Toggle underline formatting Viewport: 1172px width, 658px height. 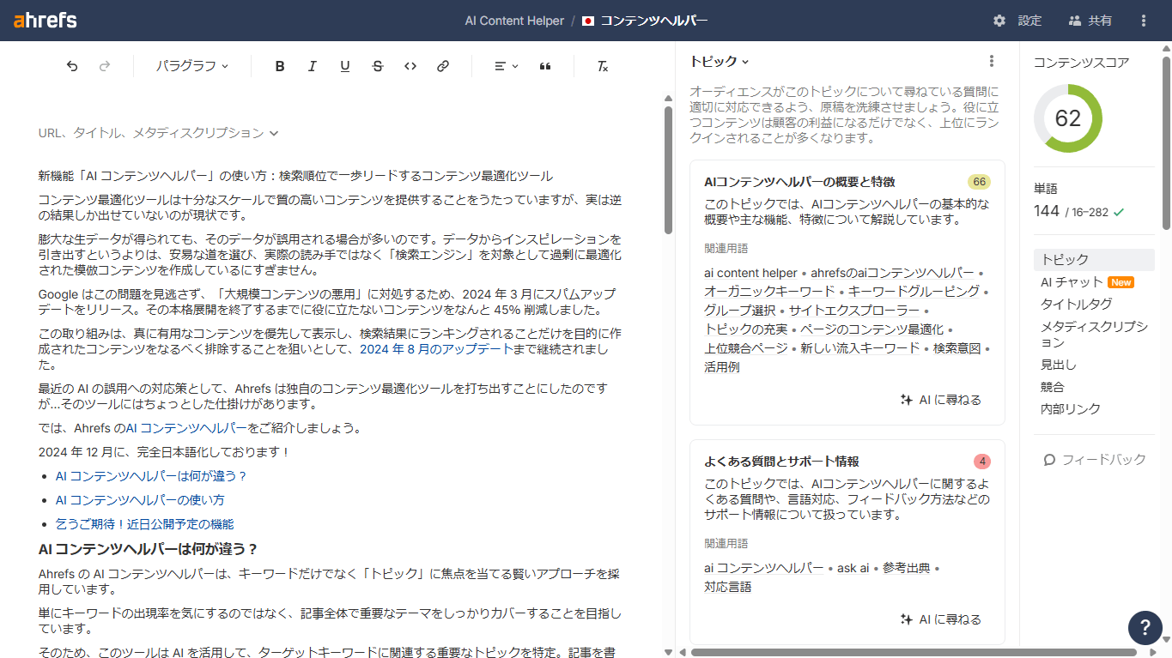point(344,66)
